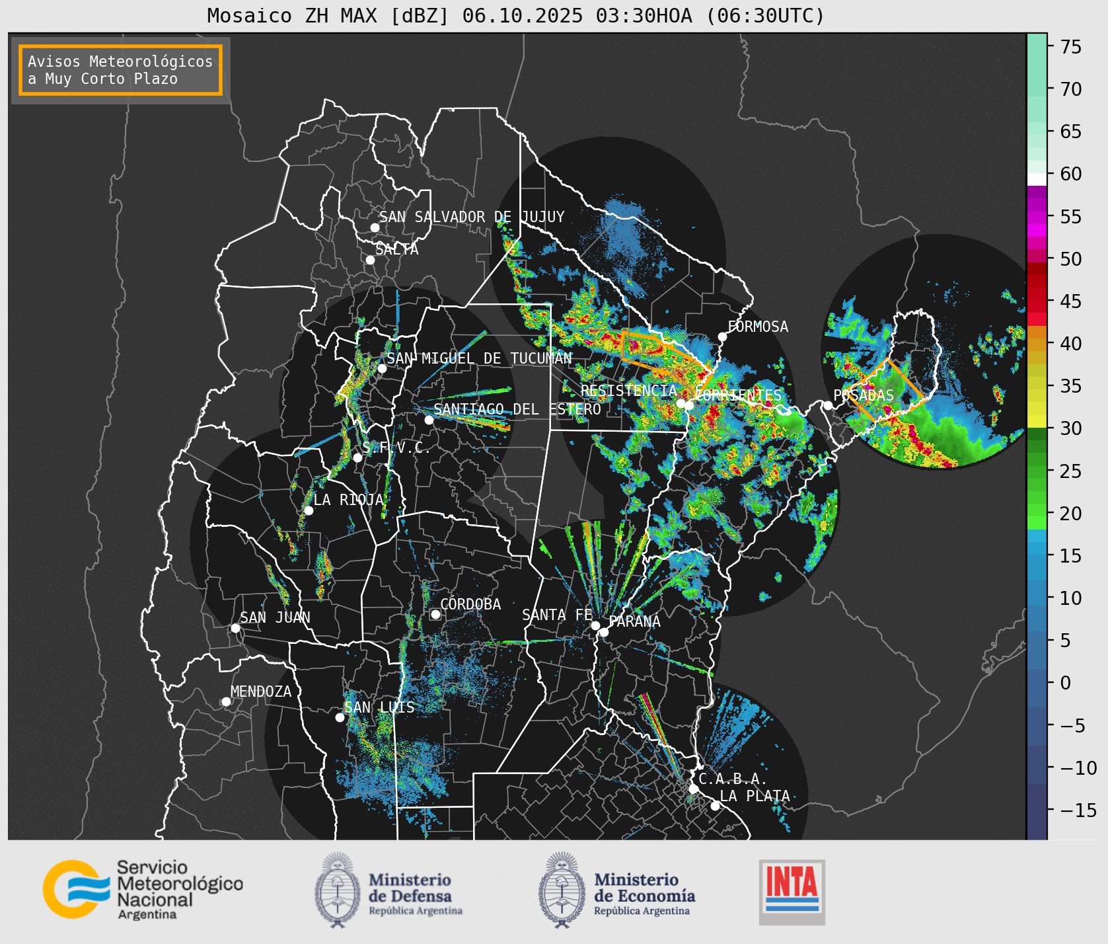Click the −15 tick label on the color scale

point(1078,810)
